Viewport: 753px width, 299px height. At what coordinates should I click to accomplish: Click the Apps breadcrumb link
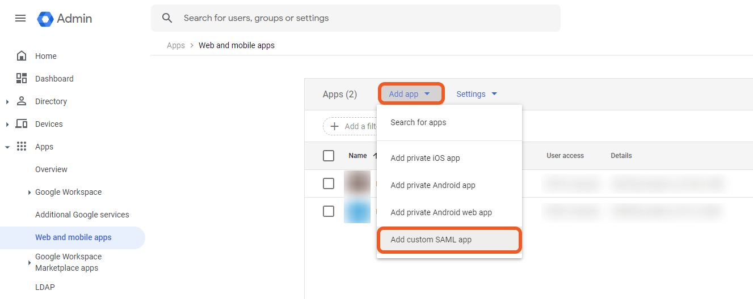tap(176, 45)
